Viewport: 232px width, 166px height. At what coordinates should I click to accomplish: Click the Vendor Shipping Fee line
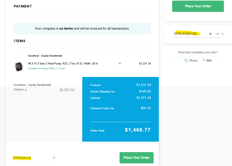102,91
